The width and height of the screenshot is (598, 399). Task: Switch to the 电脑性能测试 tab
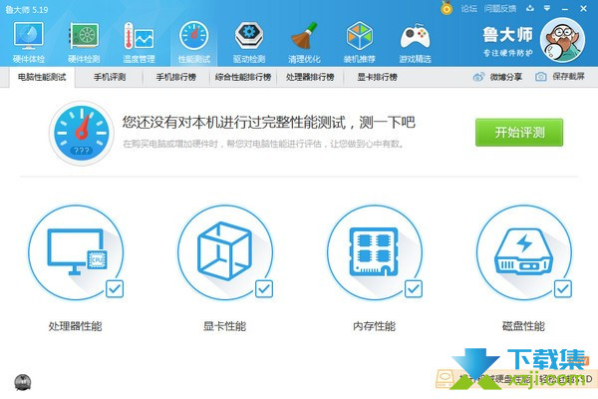(x=42, y=77)
